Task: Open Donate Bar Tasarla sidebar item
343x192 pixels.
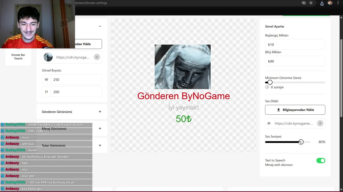Action: pos(18,57)
